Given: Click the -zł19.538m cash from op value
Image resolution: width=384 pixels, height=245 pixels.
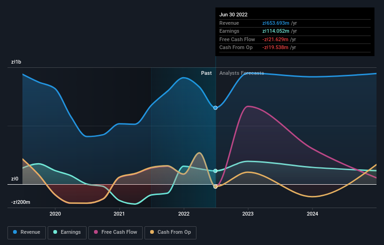Looking at the screenshot, I should coord(275,48).
